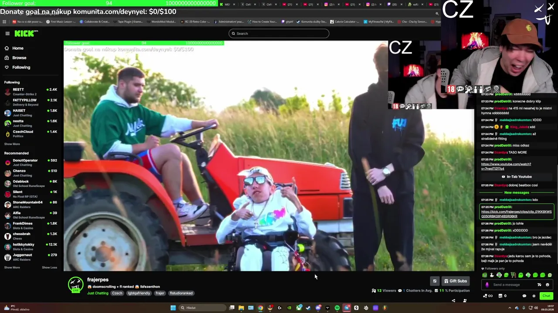Click the user icon beside share
This screenshot has height=313, width=558.
pyautogui.click(x=465, y=300)
